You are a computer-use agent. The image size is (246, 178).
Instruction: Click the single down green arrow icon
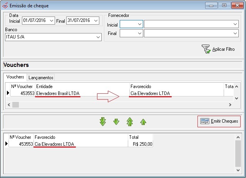click(116, 122)
